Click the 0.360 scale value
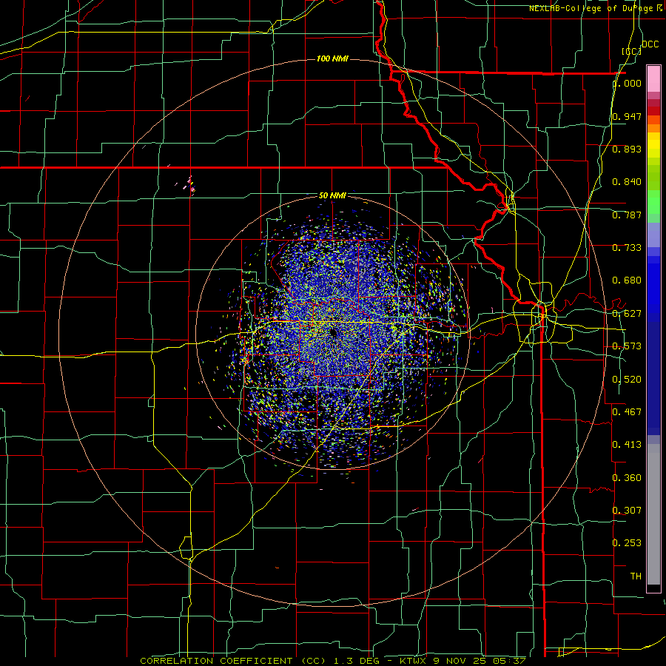This screenshot has width=666, height=666. click(627, 478)
